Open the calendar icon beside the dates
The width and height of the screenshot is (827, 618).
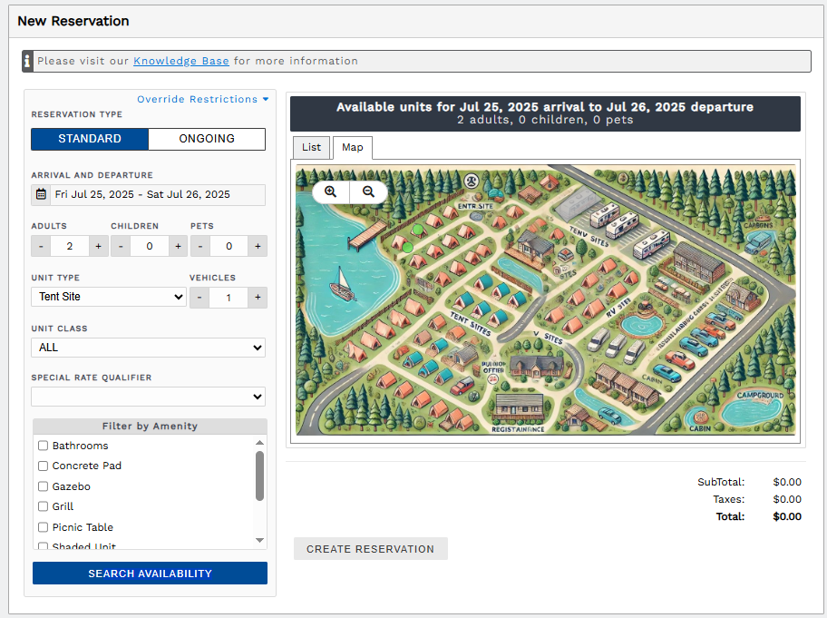click(40, 194)
